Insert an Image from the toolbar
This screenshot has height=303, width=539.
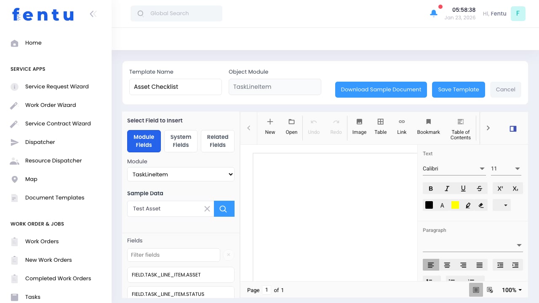(359, 127)
